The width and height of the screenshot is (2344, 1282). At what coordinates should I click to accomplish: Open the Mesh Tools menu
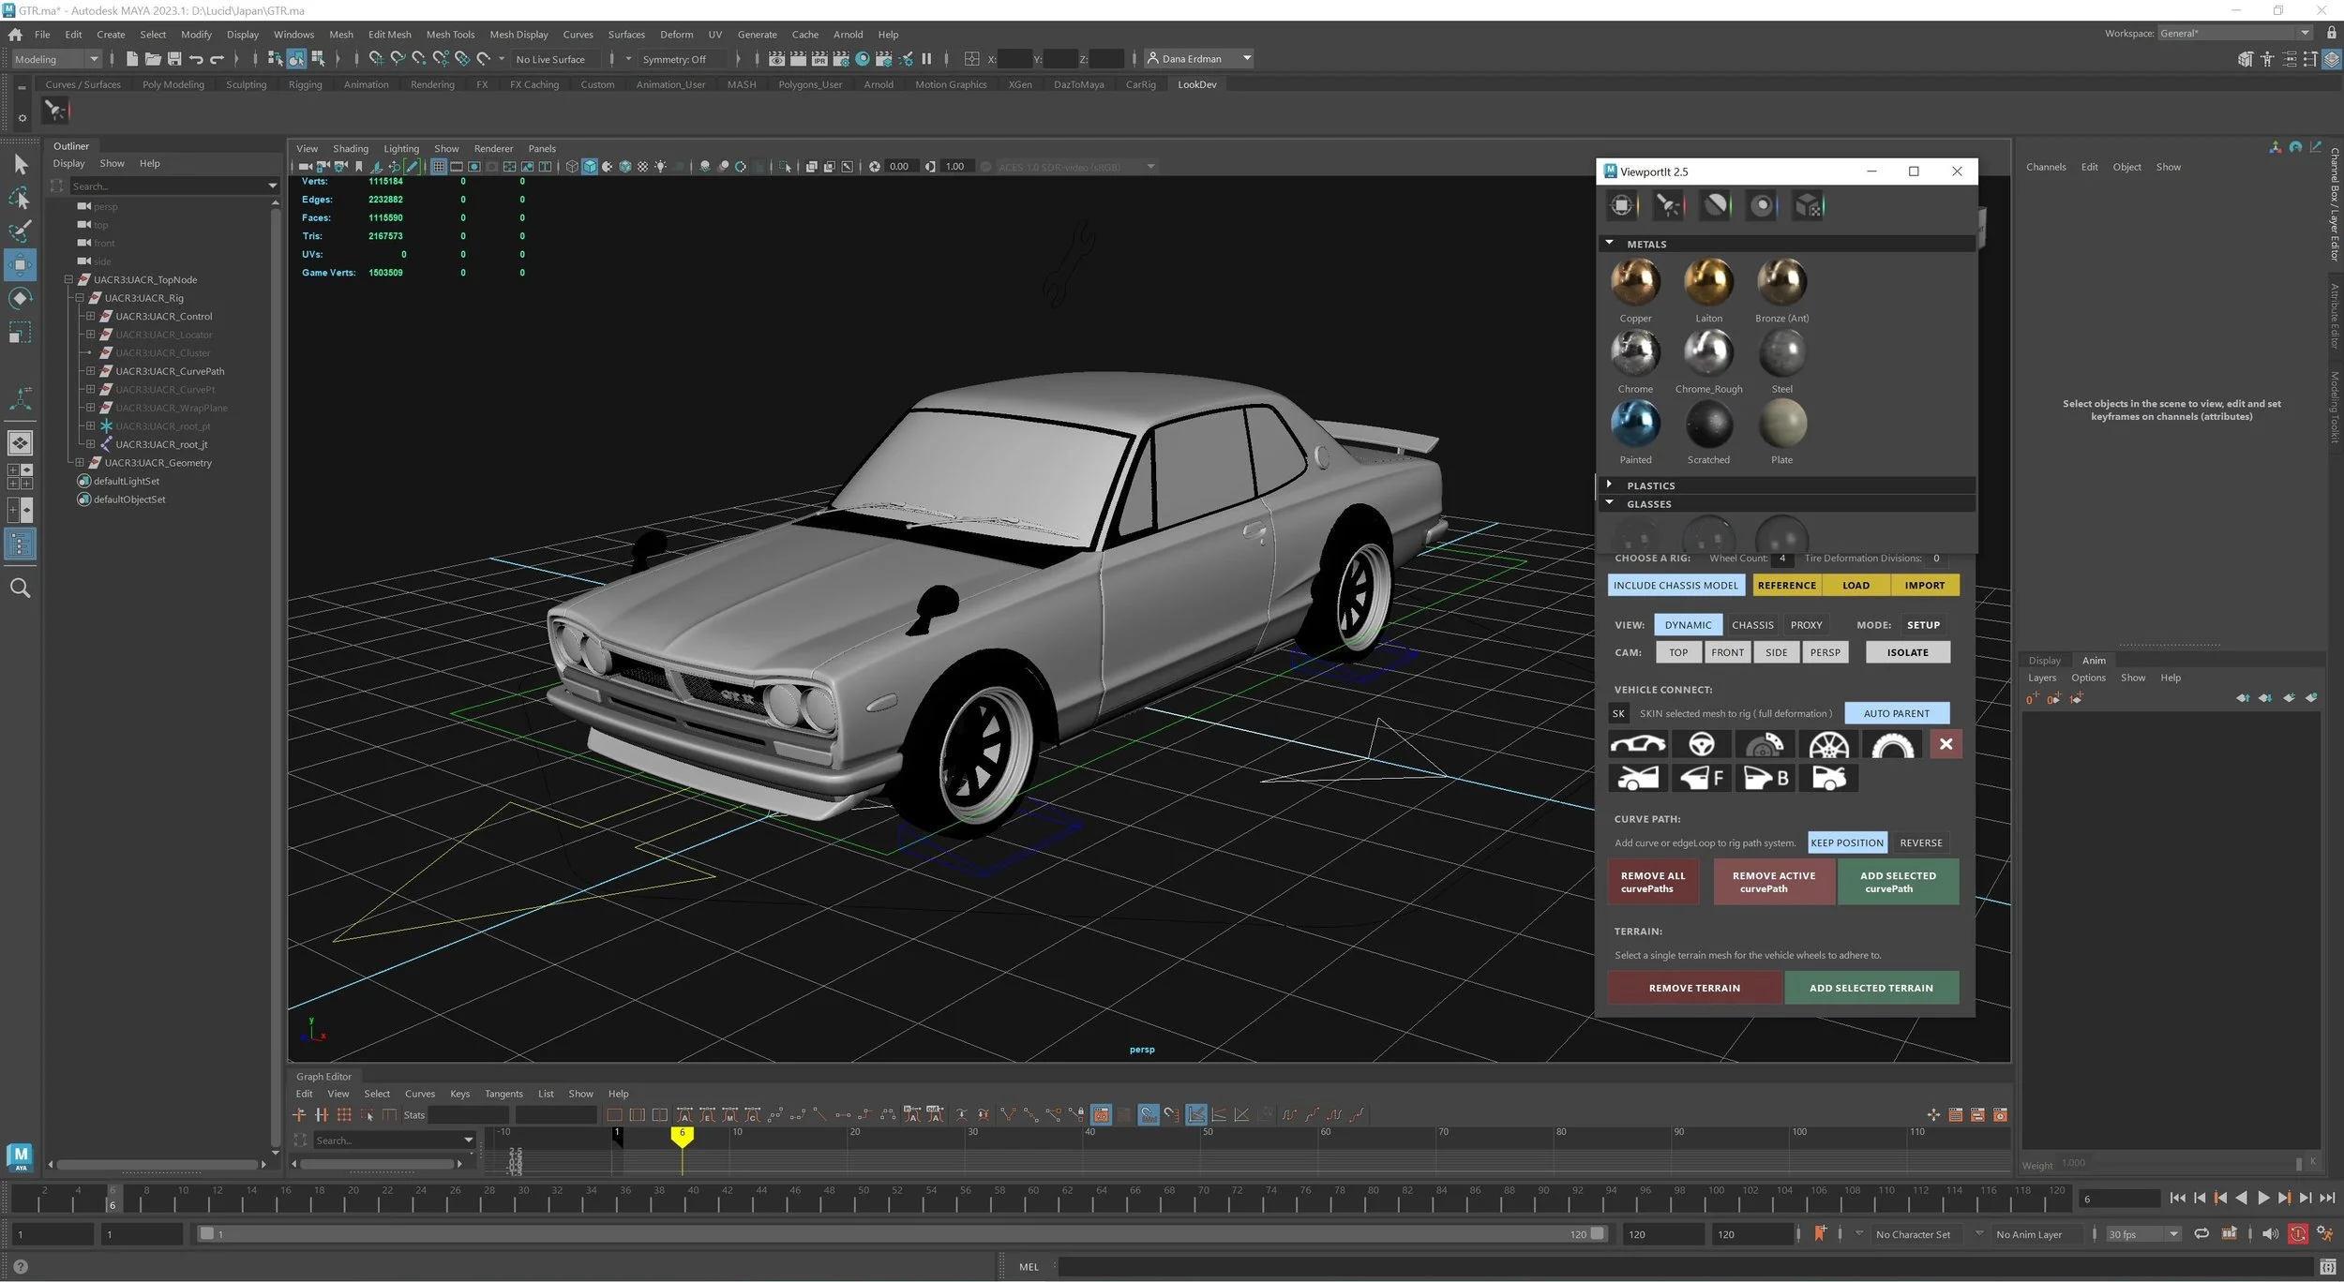point(450,35)
